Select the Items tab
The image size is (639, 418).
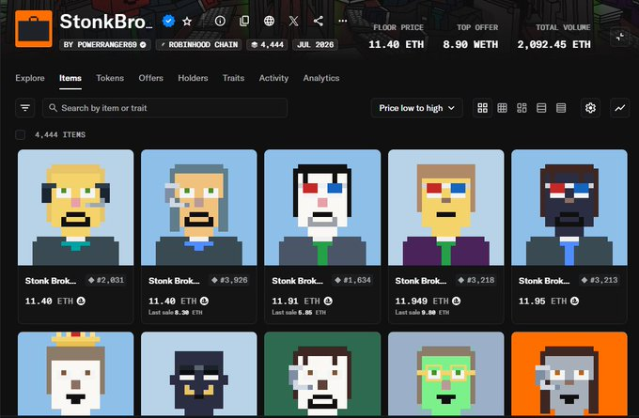coord(70,78)
